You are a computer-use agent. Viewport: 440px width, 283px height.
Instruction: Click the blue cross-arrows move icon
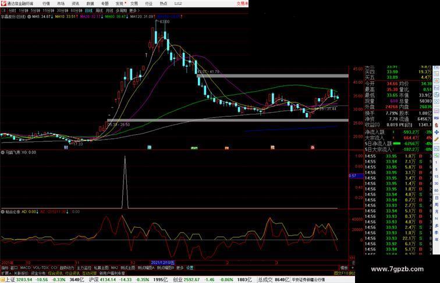tap(437, 132)
